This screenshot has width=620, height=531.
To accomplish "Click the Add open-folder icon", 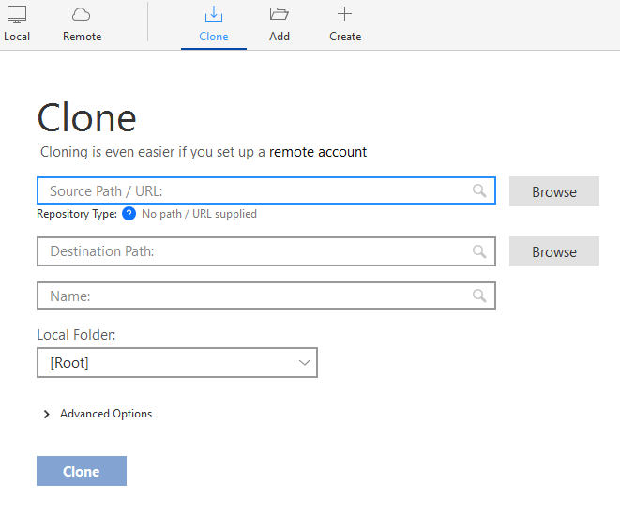I will point(279,14).
